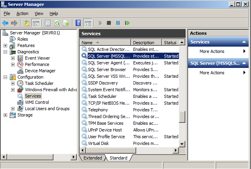Click the services list scroll up arrow
This screenshot has height=169, width=251.
click(x=182, y=43)
